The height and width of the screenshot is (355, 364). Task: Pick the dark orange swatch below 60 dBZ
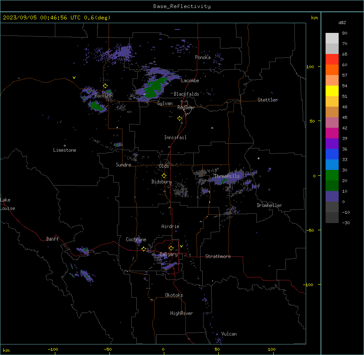click(x=332, y=70)
